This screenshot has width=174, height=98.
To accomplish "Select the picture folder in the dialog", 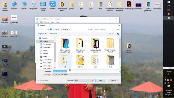I will [x=80, y=61].
